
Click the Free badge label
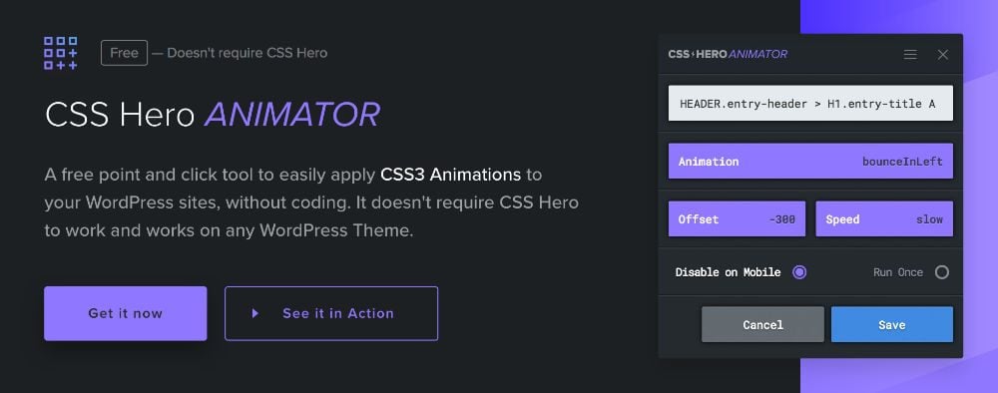pos(124,53)
